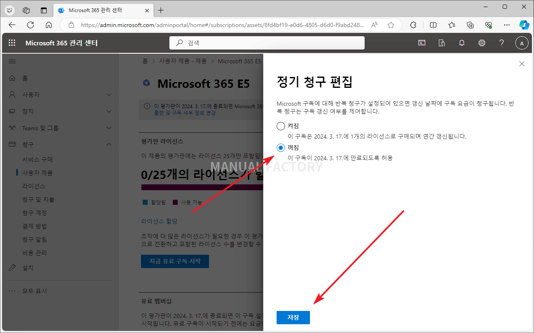This screenshot has width=534, height=333.
Task: Click 지금 유료 구독 시작 button
Action: click(x=175, y=261)
